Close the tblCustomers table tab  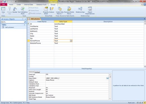point(145,19)
